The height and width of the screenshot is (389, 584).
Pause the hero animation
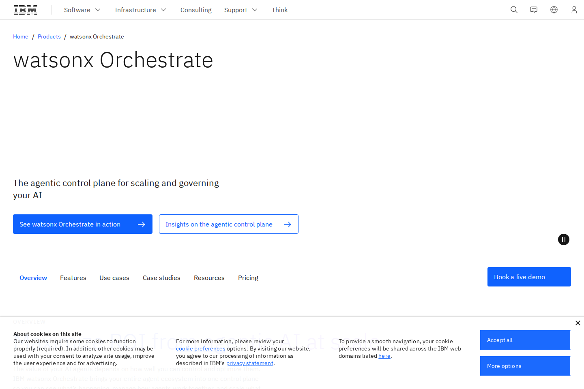[564, 239]
